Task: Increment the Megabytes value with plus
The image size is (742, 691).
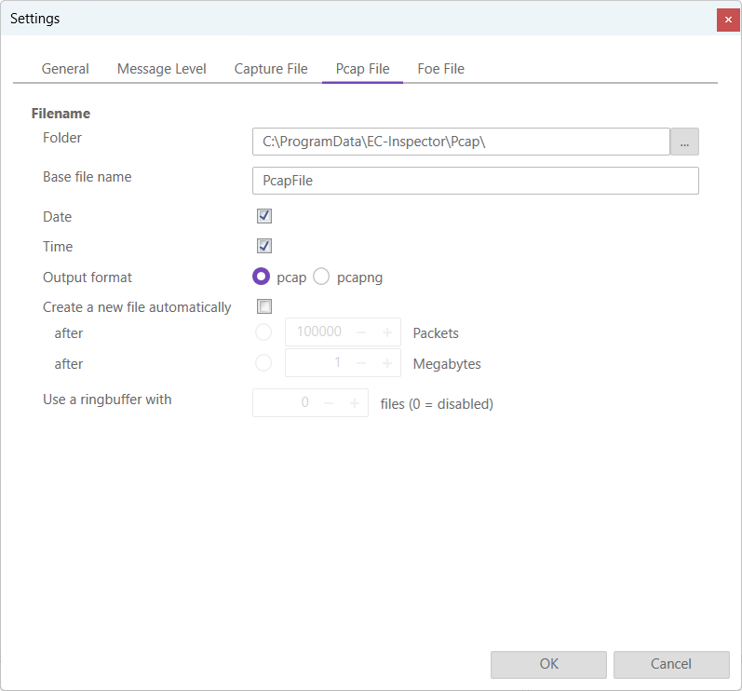Action: tap(386, 363)
